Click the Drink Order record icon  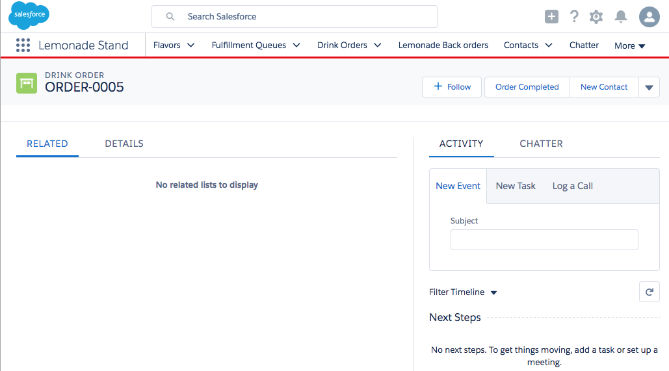pos(27,84)
